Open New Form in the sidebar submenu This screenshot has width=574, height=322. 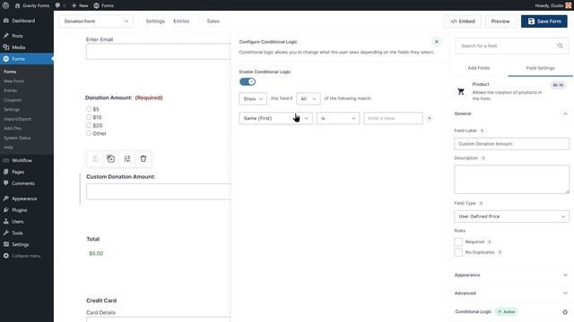pyautogui.click(x=14, y=81)
